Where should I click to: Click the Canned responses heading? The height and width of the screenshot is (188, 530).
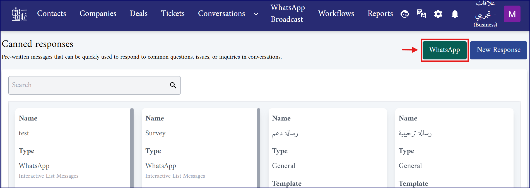click(38, 44)
